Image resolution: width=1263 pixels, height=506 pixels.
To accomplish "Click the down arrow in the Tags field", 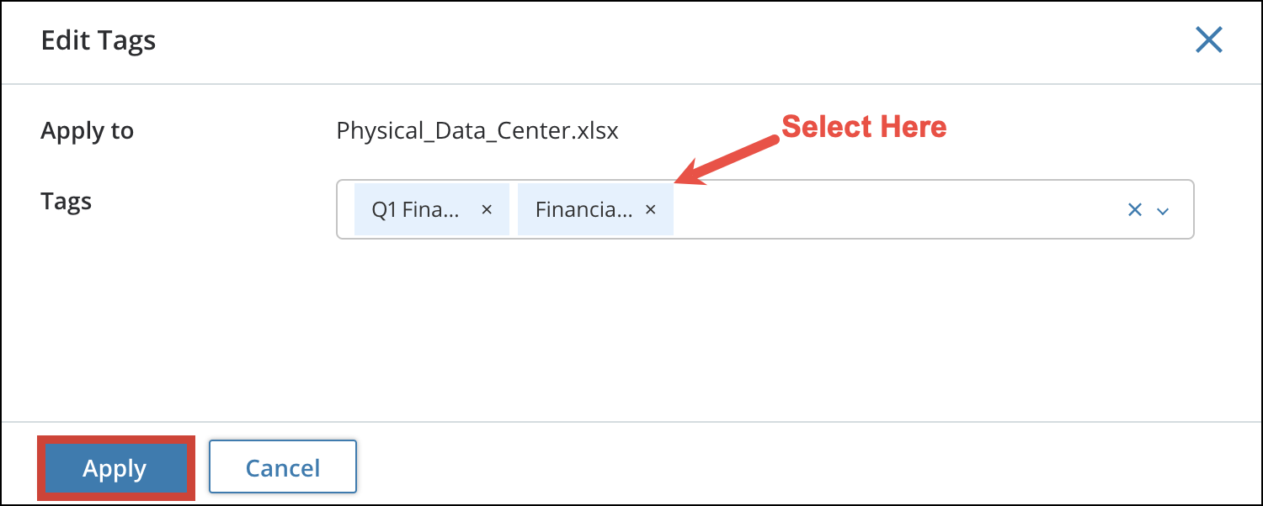I will 1164,210.
